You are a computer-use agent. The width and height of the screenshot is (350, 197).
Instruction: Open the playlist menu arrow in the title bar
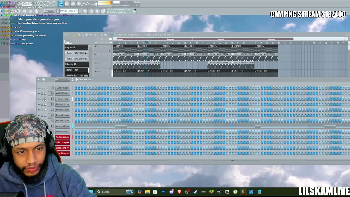tap(65, 35)
